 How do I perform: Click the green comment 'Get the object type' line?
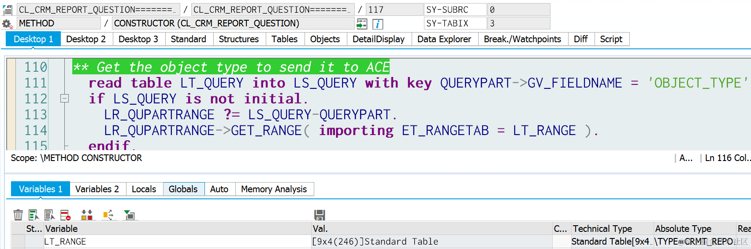pos(231,67)
